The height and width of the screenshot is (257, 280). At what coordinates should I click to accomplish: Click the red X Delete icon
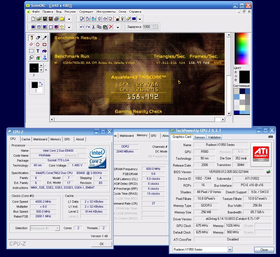pyautogui.click(x=111, y=27)
